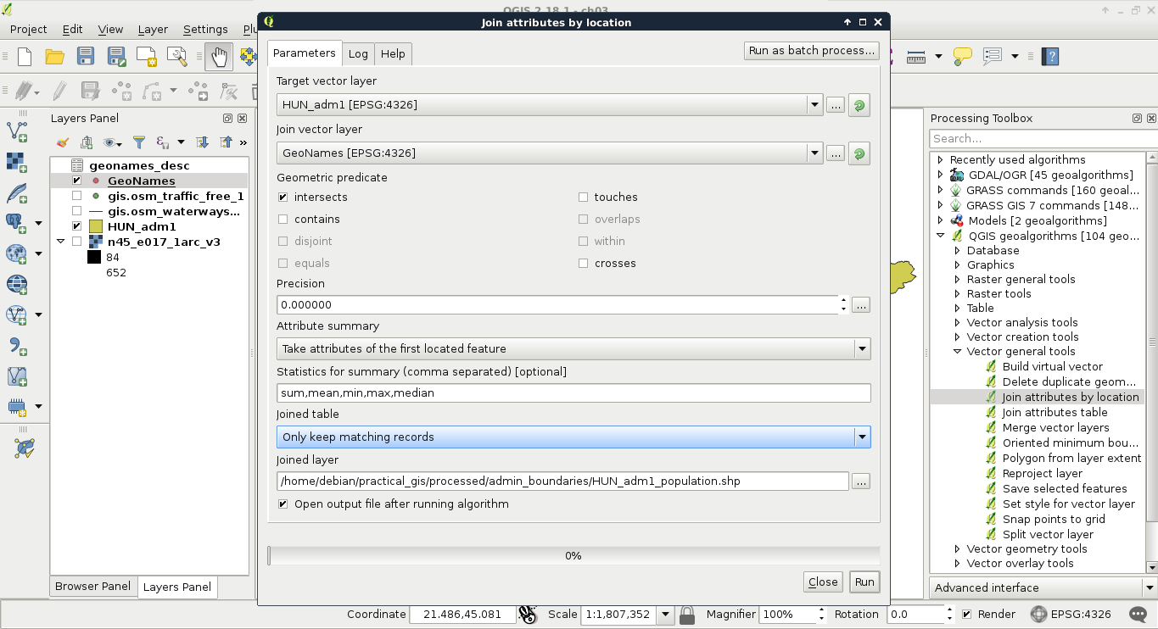
Task: Click the messages speech bubble in the status bar
Action: point(1138,615)
